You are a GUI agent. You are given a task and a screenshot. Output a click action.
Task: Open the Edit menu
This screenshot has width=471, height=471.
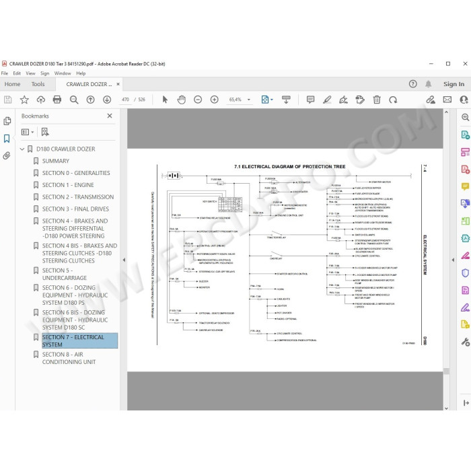click(x=17, y=73)
